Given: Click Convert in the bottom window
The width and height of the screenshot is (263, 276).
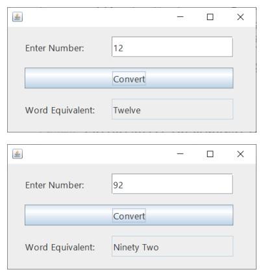Looking at the screenshot, I should coord(129,215).
